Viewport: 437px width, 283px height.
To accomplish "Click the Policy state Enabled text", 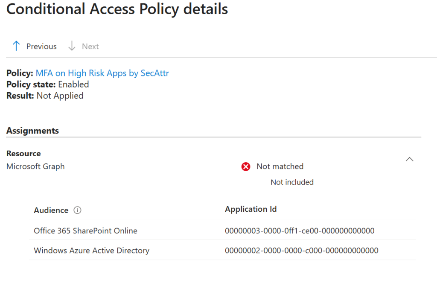I will pos(73,85).
